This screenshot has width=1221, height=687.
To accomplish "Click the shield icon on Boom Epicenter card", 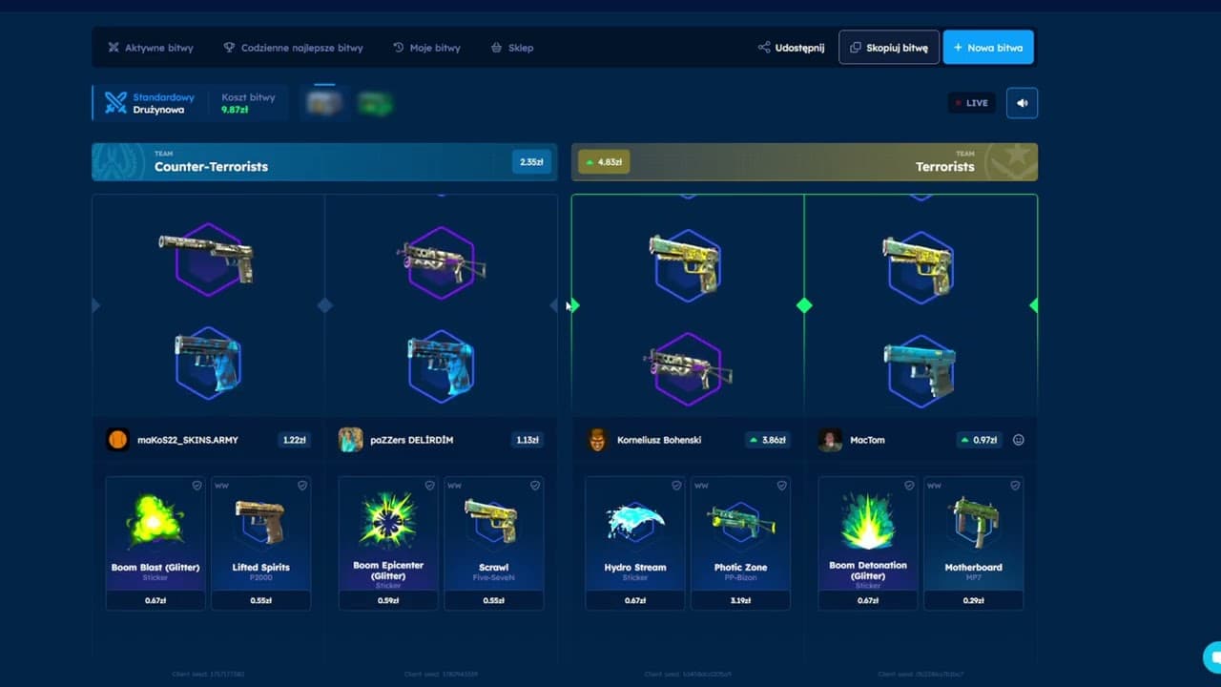I will [x=430, y=486].
